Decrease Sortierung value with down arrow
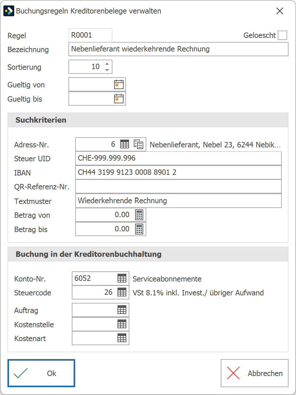Viewport: 296px width, 395px height. 107,70
